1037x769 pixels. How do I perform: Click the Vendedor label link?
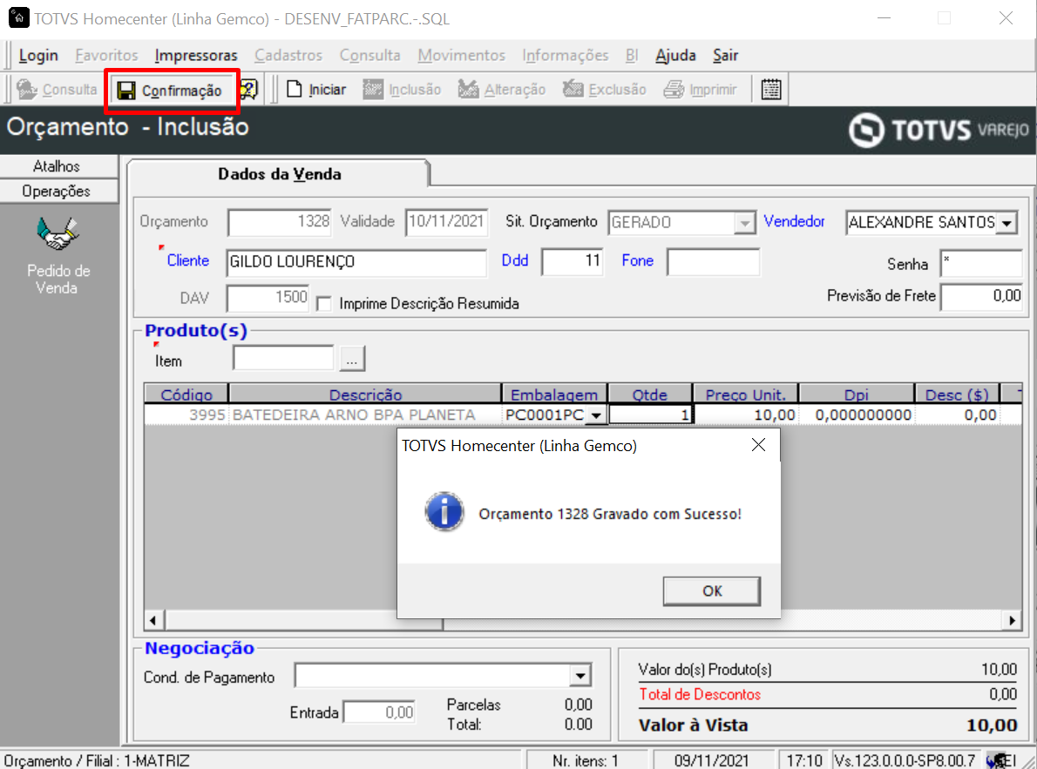point(794,221)
